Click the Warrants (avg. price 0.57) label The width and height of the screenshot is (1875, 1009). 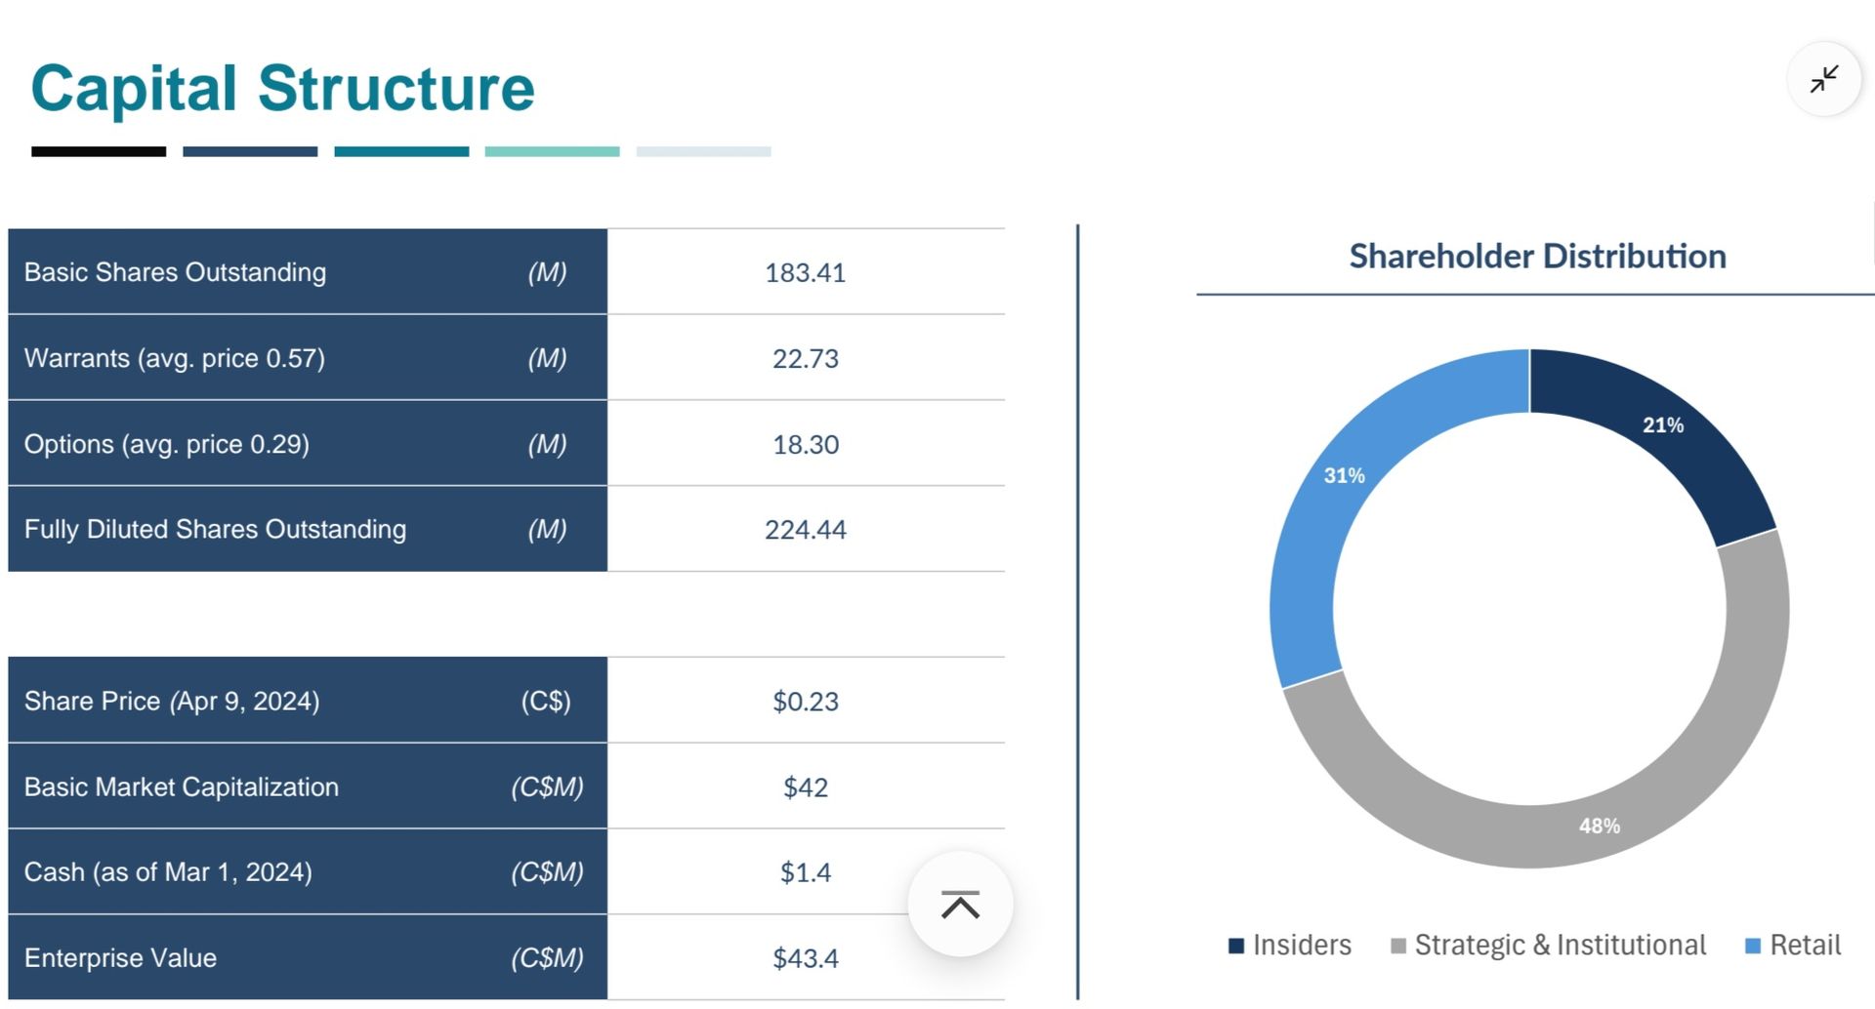175,358
